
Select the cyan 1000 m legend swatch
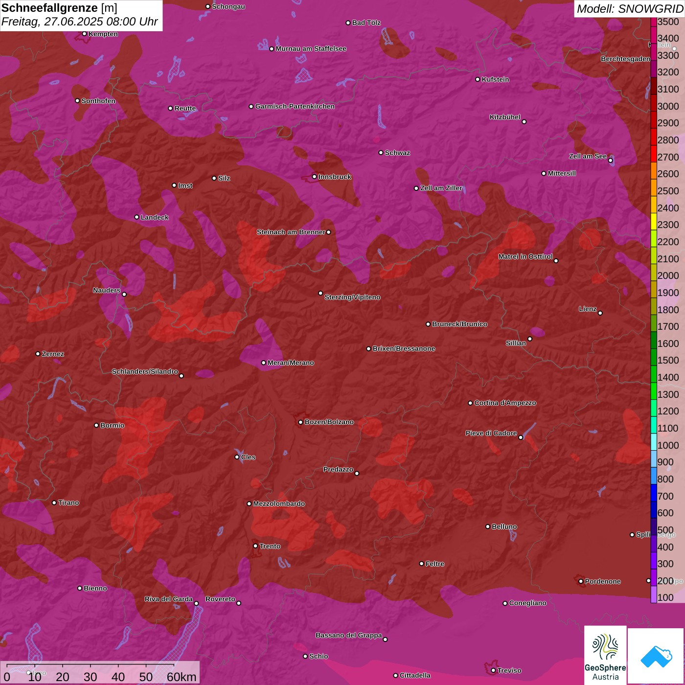tap(654, 441)
